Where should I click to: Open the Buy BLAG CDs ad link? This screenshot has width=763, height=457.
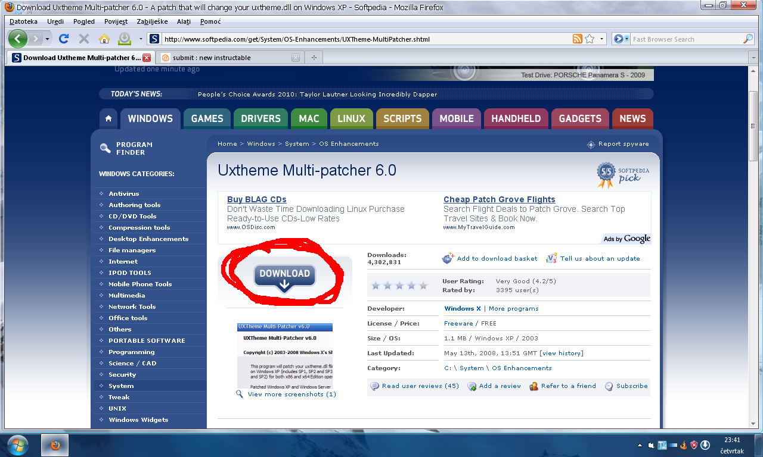pyautogui.click(x=257, y=199)
